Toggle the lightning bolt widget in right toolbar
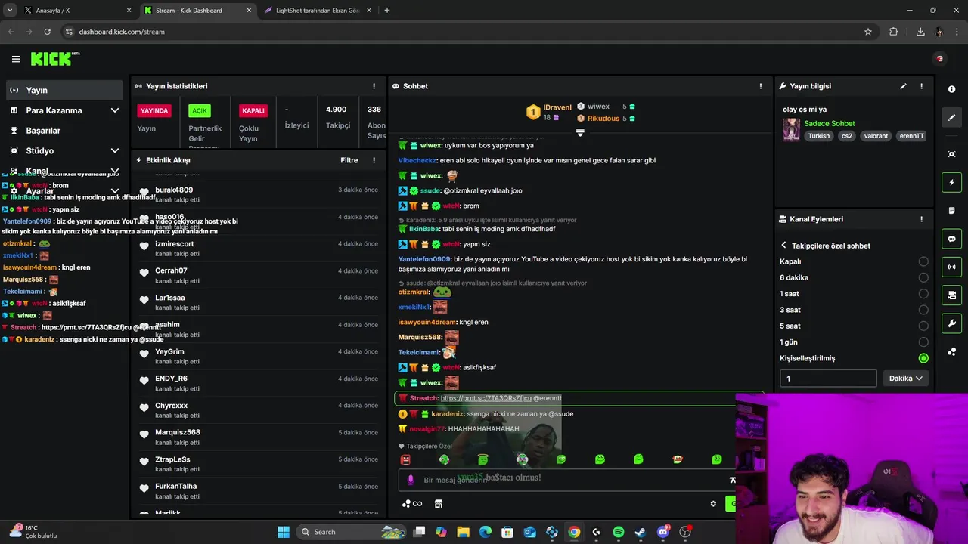 point(951,182)
